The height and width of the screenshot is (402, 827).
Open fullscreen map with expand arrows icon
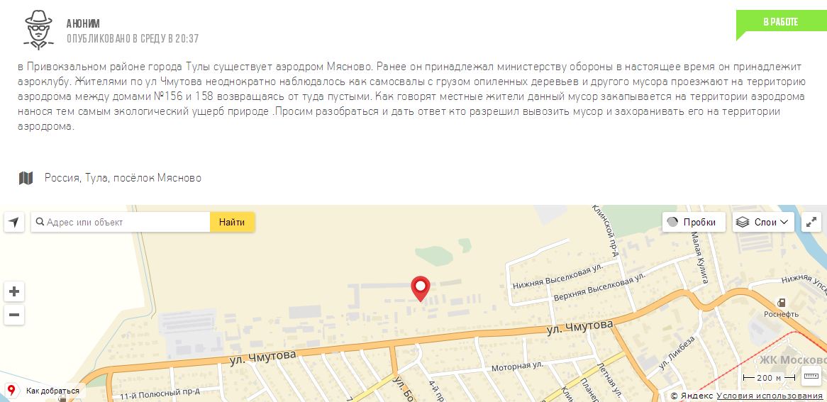tap(811, 222)
